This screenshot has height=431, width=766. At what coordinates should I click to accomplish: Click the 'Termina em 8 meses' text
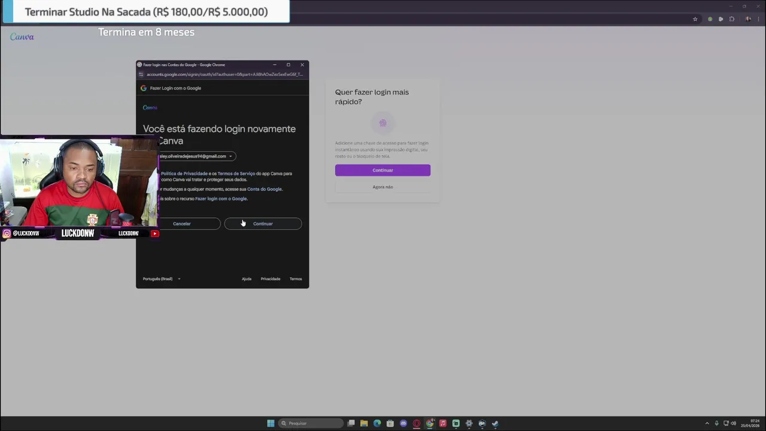pos(146,32)
